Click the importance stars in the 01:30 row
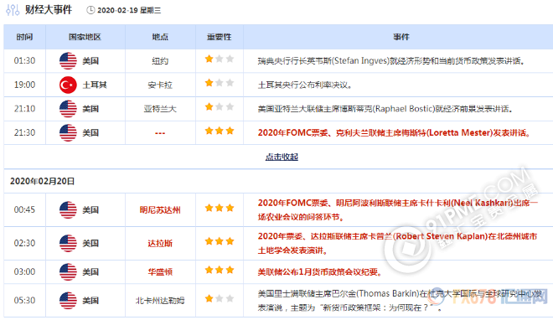The width and height of the screenshot is (553, 320). (220, 59)
